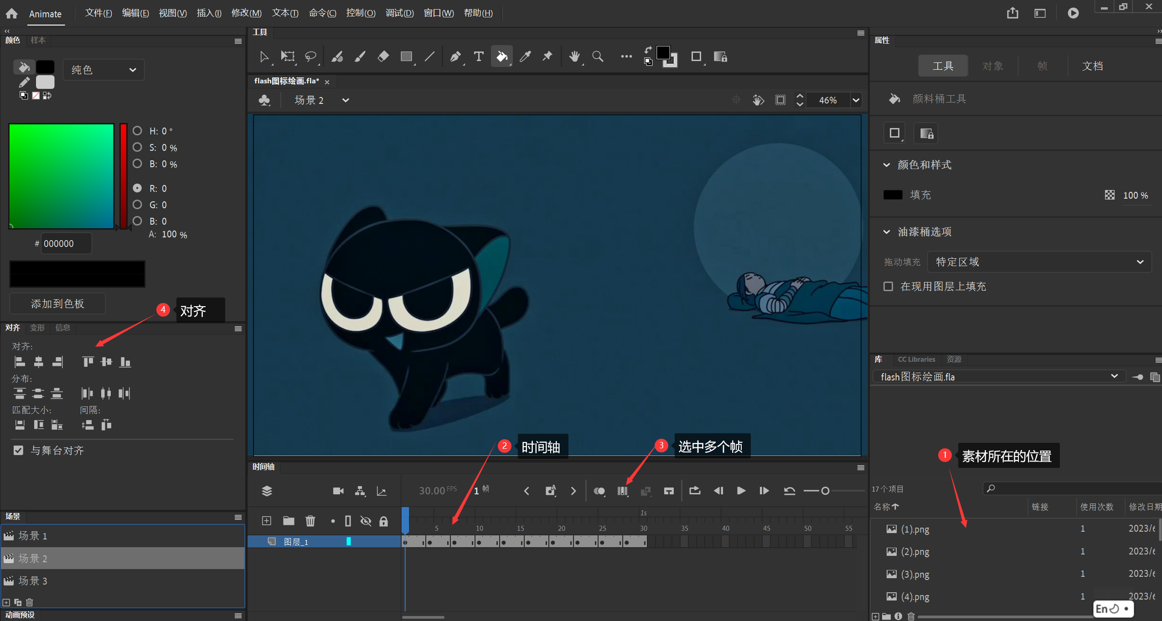The image size is (1162, 621).
Task: Select the Zoom magnifier tool
Action: pyautogui.click(x=598, y=56)
